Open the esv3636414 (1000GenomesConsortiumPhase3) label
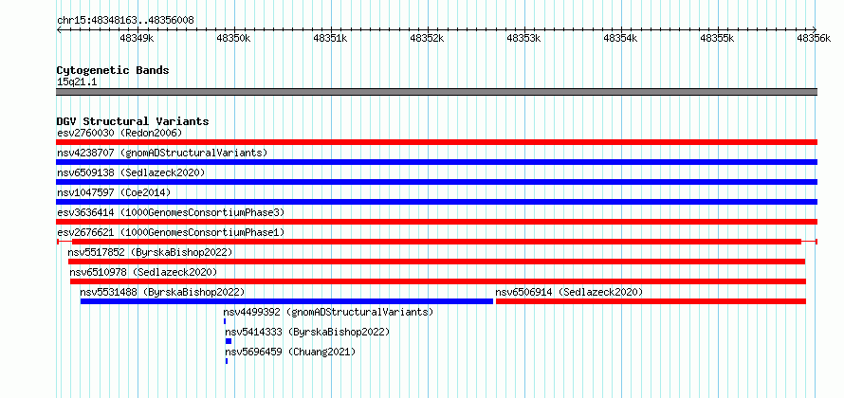 tap(171, 212)
